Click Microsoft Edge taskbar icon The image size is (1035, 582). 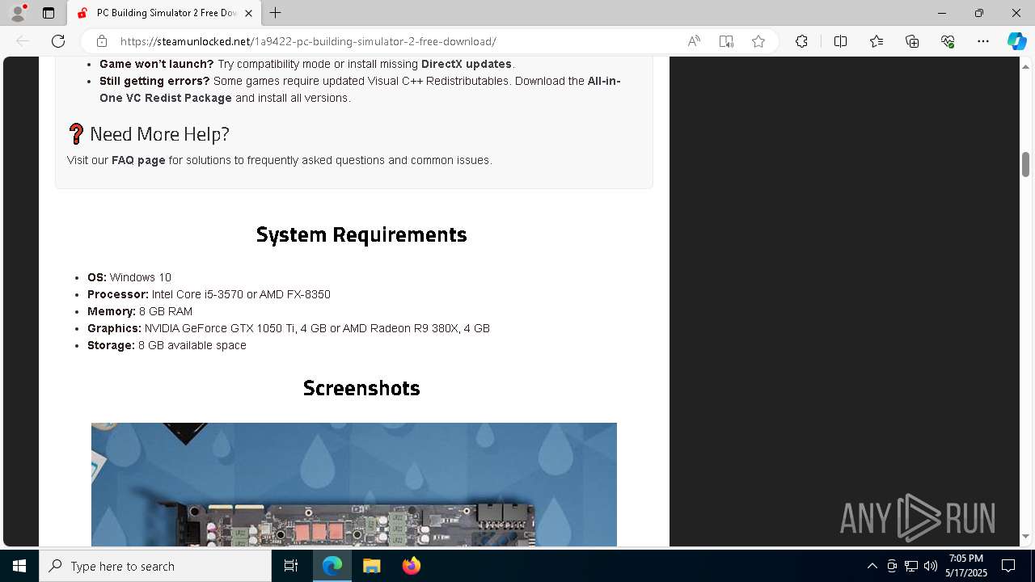pos(332,566)
